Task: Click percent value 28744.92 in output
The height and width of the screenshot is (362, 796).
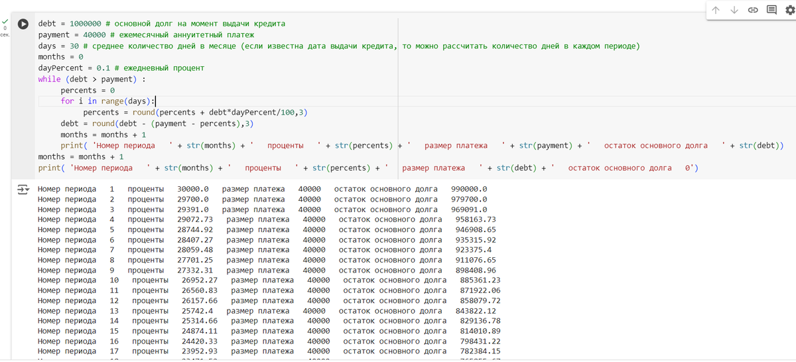Action: click(196, 229)
